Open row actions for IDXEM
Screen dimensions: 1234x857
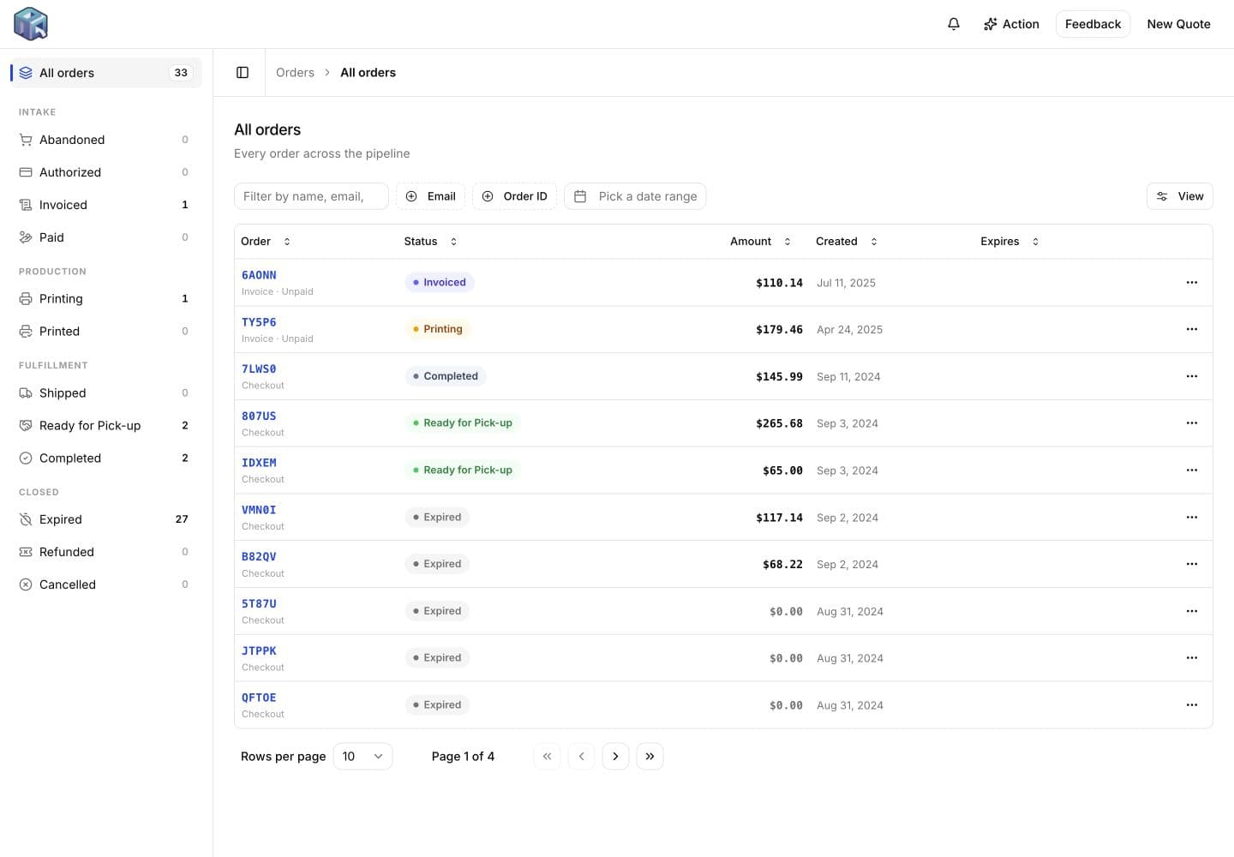coord(1192,470)
